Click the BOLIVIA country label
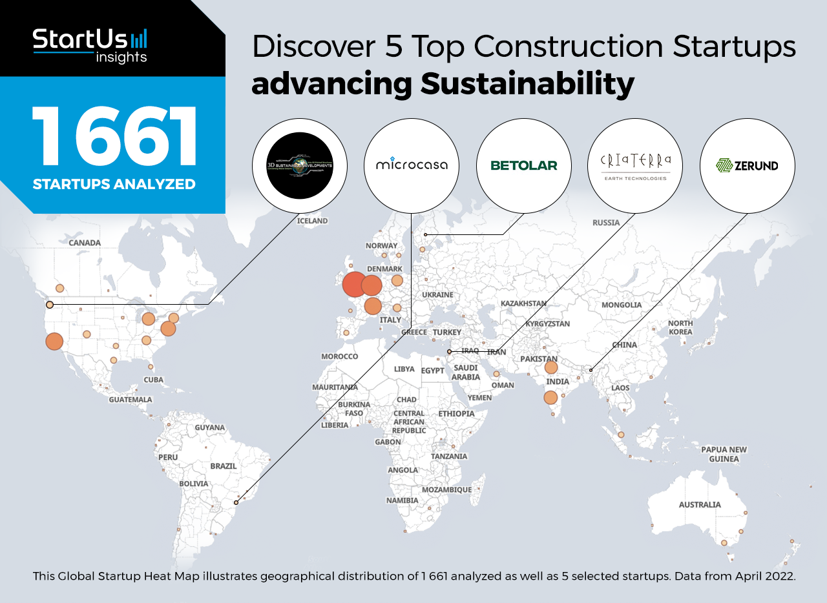Viewport: 827px width, 603px height. (194, 484)
